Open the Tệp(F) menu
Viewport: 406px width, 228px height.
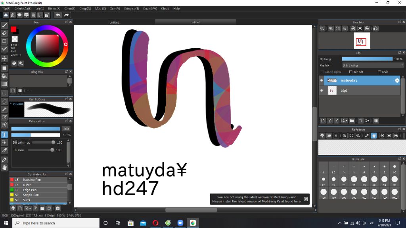6,9
